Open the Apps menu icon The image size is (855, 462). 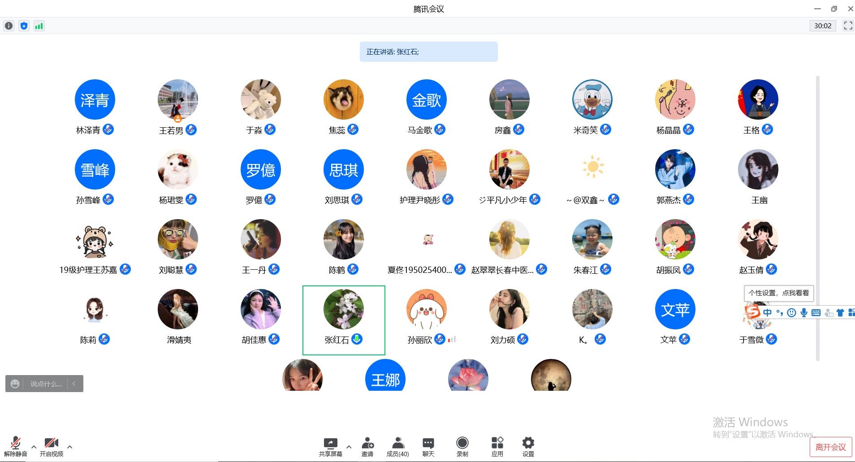click(x=497, y=446)
